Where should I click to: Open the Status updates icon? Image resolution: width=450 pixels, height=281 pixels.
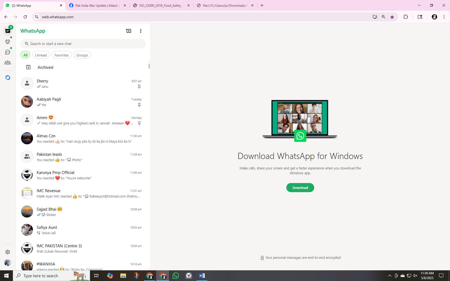[8, 42]
